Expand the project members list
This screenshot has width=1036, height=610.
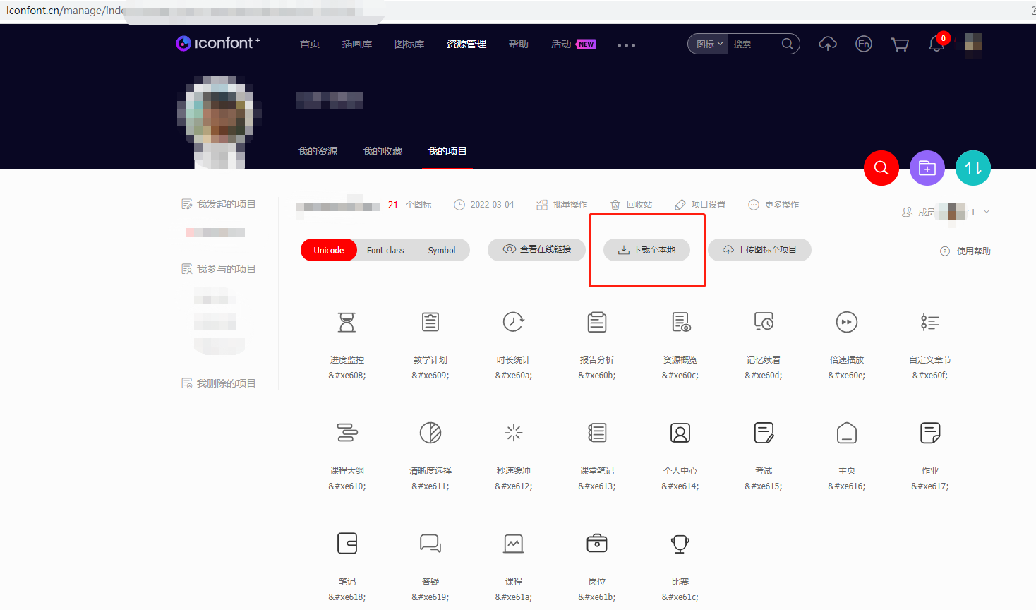[x=986, y=211]
